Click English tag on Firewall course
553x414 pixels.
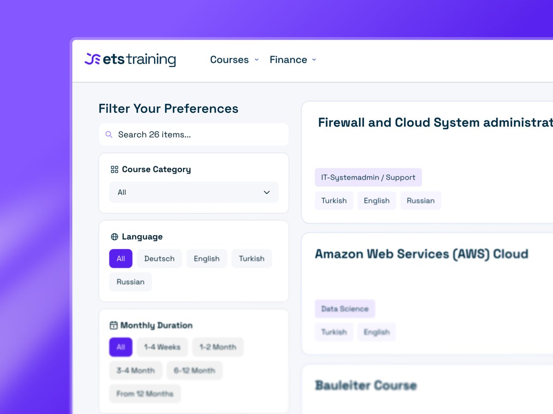coord(377,201)
